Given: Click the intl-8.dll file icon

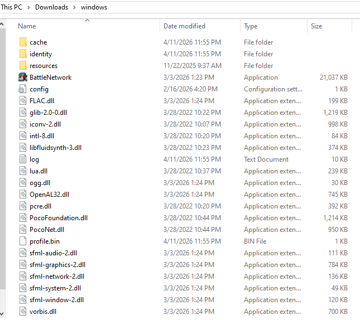Looking at the screenshot, I should coord(23,136).
